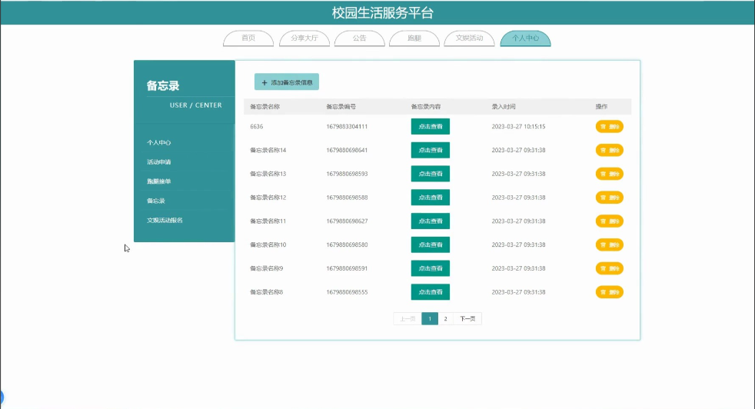Click memo number 1679880698588
The image size is (755, 409).
(347, 197)
